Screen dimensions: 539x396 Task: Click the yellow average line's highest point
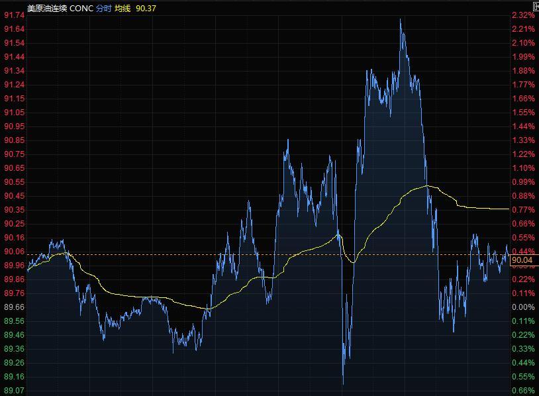[x=427, y=186]
